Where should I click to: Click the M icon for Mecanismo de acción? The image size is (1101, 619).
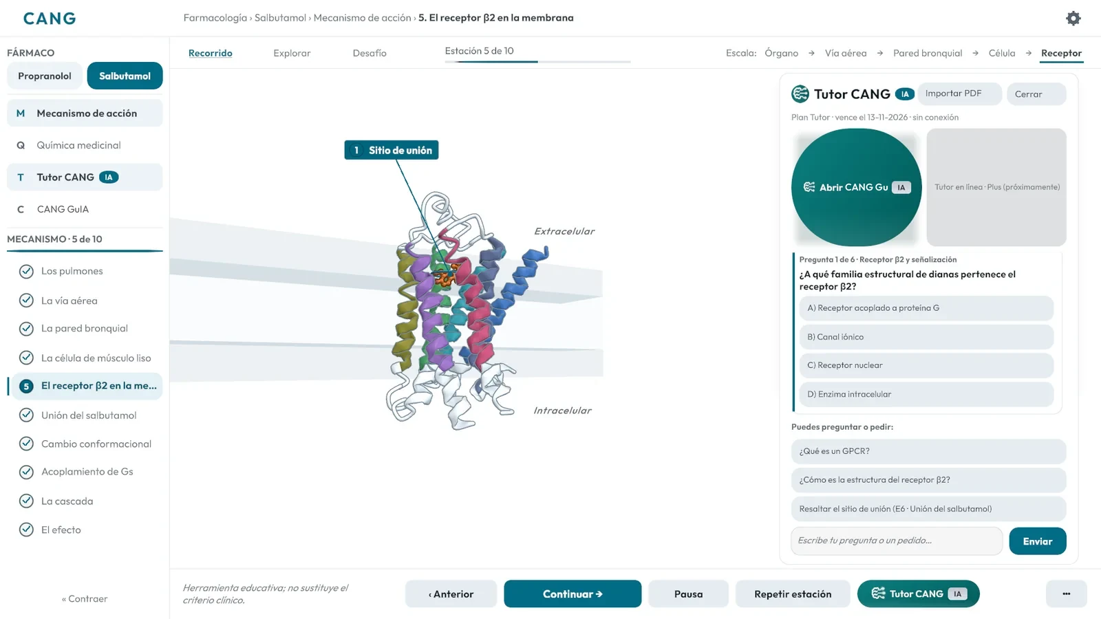(21, 113)
